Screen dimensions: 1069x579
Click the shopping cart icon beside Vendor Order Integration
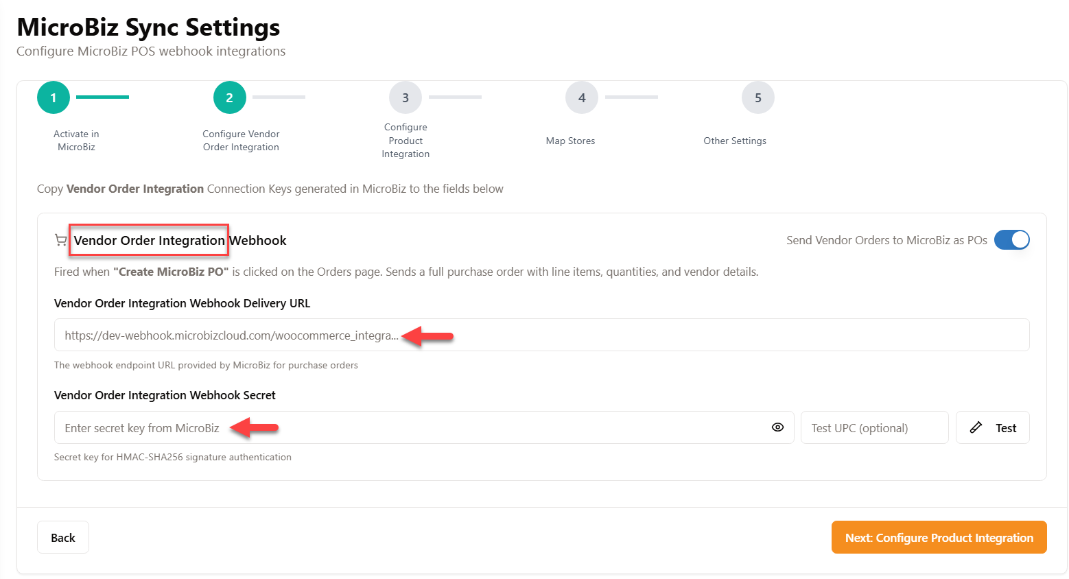click(60, 240)
